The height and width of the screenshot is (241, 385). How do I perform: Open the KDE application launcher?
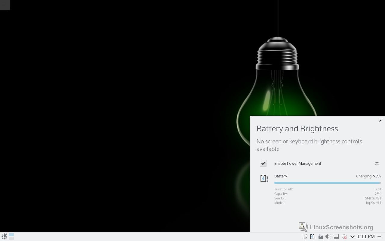[5, 236]
